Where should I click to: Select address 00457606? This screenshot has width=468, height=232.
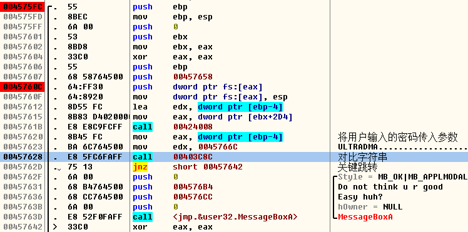click(x=23, y=67)
